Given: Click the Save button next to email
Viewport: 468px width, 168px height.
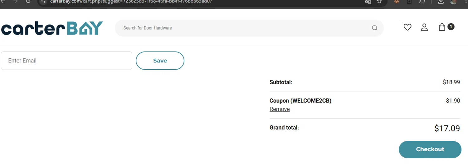Looking at the screenshot, I should [160, 61].
